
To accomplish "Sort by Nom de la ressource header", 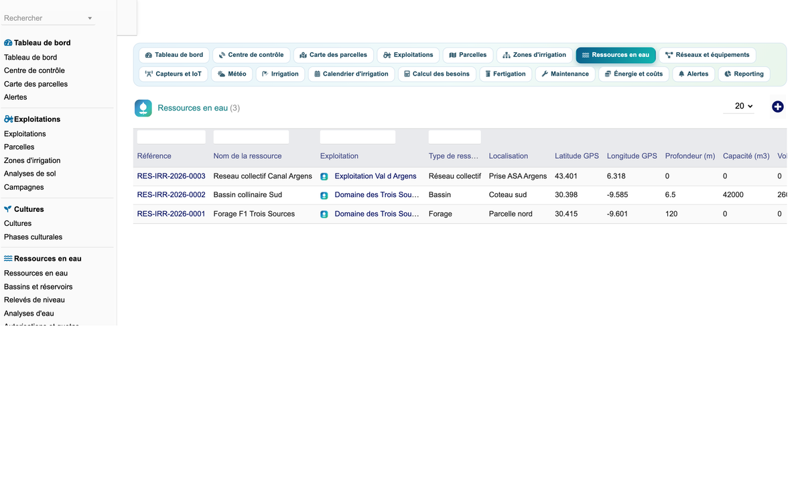I will [247, 156].
